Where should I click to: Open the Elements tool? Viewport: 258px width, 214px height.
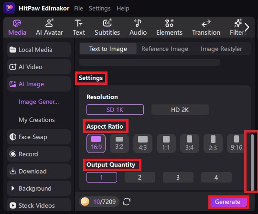pos(169,27)
